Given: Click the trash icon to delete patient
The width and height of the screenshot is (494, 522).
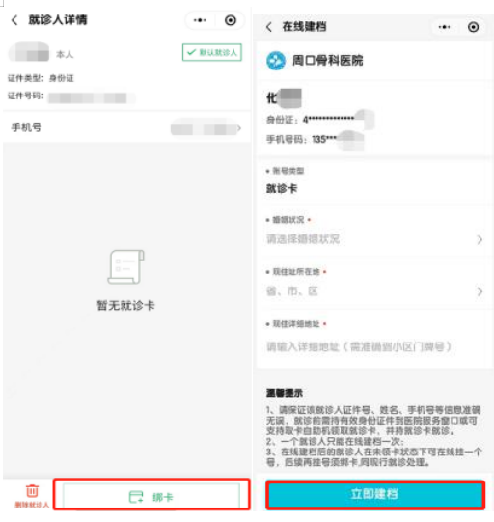Looking at the screenshot, I should [32, 491].
